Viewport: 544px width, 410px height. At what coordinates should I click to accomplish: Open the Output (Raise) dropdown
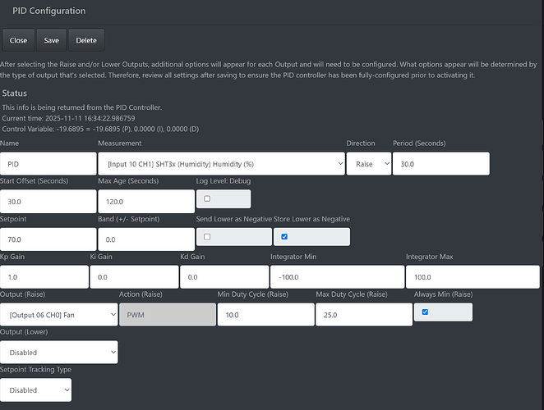(x=59, y=314)
